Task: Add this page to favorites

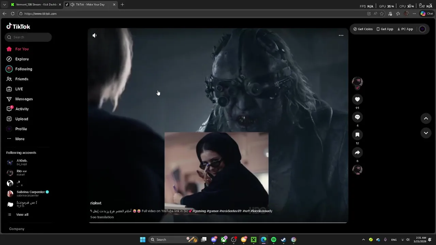Action: tap(382, 14)
